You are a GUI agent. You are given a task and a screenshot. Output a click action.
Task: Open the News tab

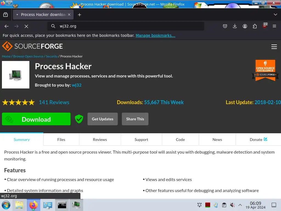click(217, 140)
